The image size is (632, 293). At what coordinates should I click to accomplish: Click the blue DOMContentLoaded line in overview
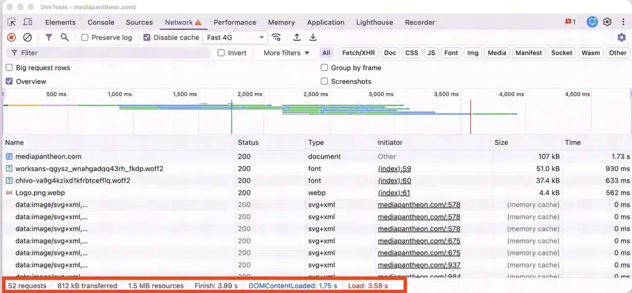click(232, 117)
